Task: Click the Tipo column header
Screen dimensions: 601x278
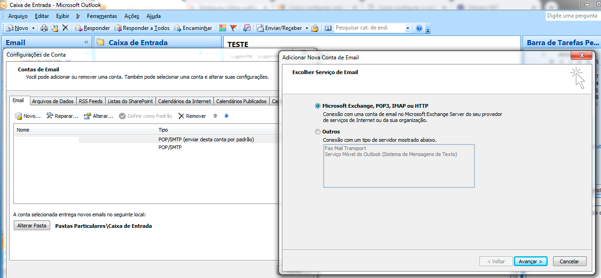Action: point(218,130)
